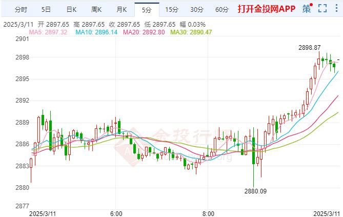Click the 2025/3/11 date in quote header
The image size is (343, 217).
pyautogui.click(x=18, y=24)
